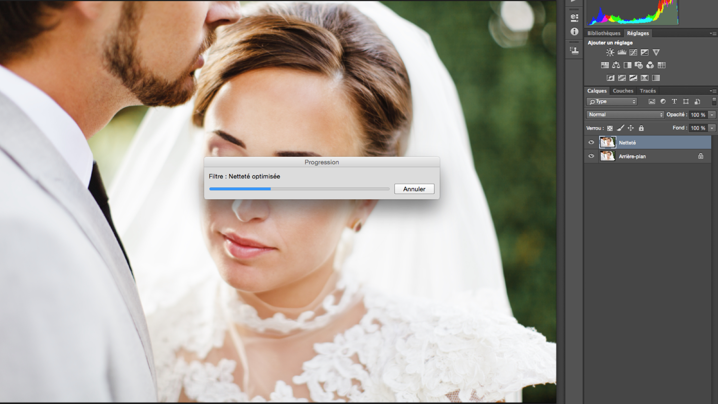Add a Gradient Map adjustment
718x404 pixels.
656,78
